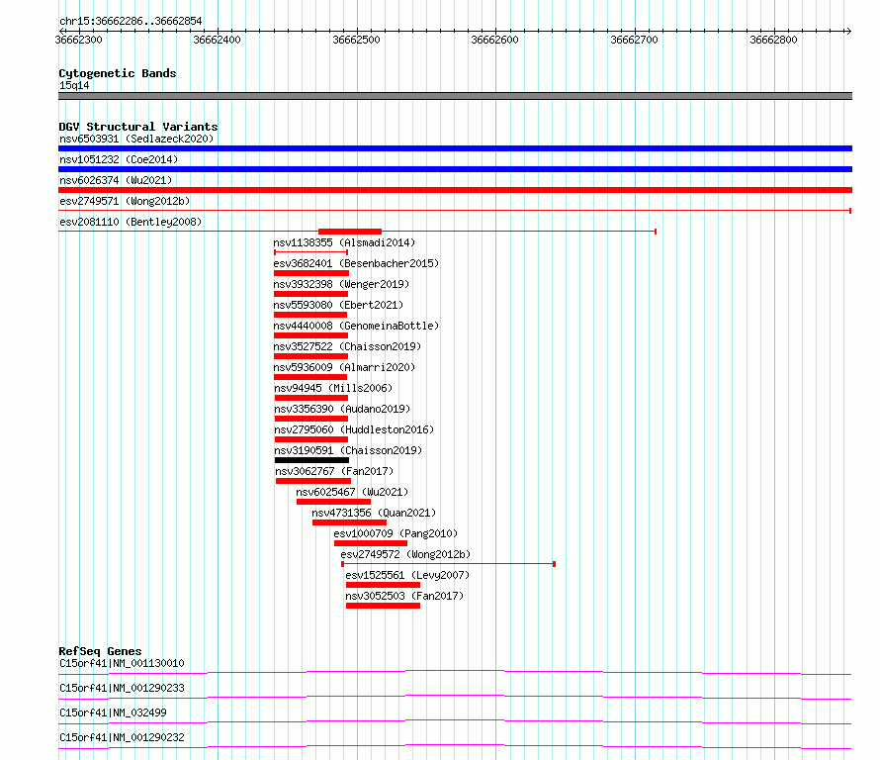Open nsv6025467 (Wu2021) variant label

352,492
